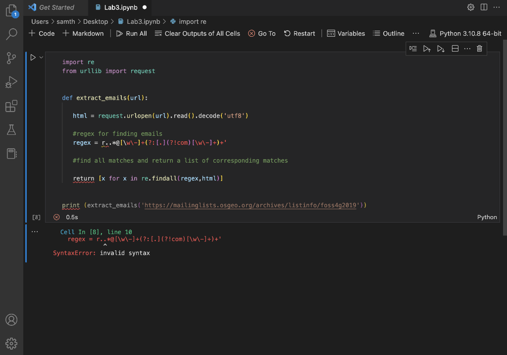Image resolution: width=507 pixels, height=355 pixels.
Task: Open the Manage gear icon at bottom
Action: coord(11,343)
